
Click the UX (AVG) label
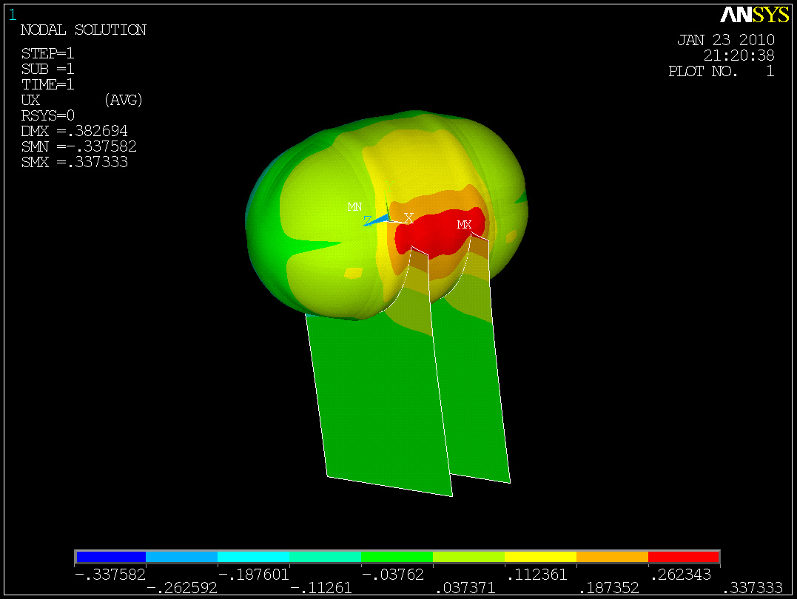[82, 100]
